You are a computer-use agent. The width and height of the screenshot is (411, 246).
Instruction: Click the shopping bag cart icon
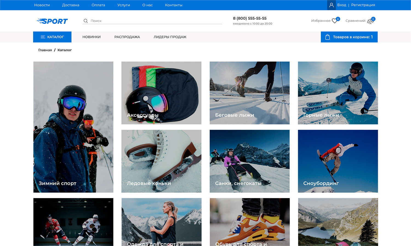click(x=327, y=37)
